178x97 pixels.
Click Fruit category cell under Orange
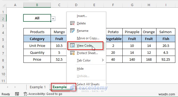pos(149,39)
